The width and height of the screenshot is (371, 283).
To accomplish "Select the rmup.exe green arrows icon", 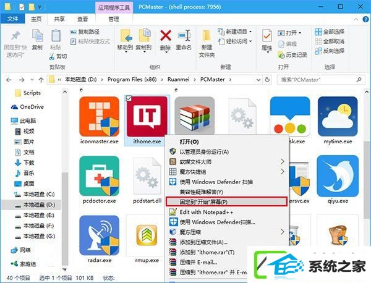I will coord(147,235).
